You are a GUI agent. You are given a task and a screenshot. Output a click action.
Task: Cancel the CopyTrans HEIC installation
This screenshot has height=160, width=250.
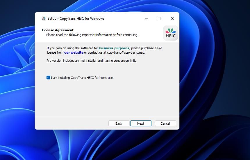click(165, 123)
